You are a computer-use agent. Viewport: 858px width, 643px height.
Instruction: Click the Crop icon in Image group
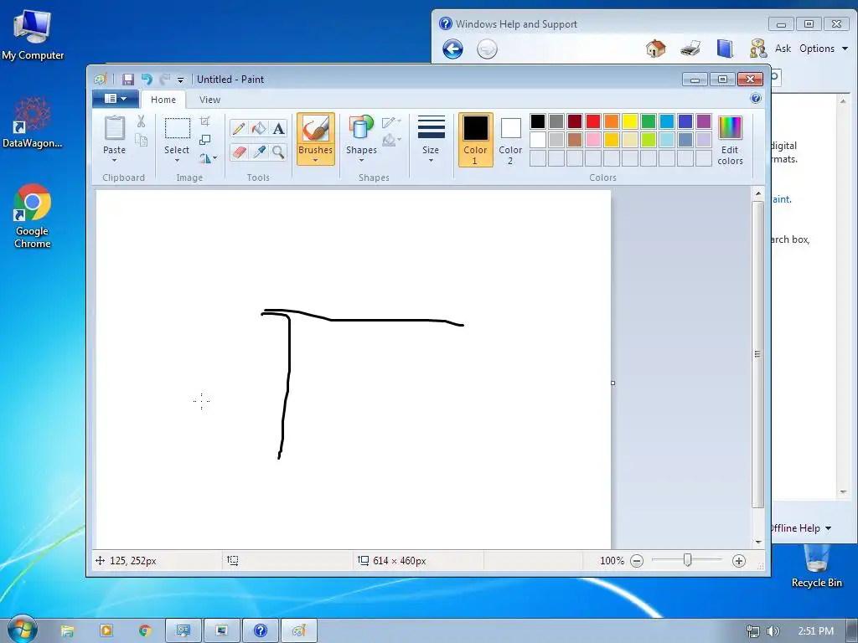pos(204,121)
